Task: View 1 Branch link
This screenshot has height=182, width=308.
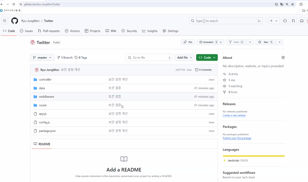Action: click(x=65, y=58)
